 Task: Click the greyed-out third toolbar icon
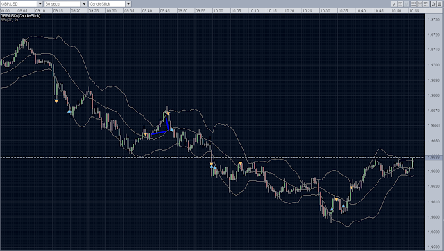point(407,4)
